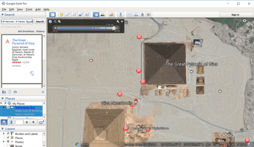Open time slider options wrench icon

(x=118, y=21)
